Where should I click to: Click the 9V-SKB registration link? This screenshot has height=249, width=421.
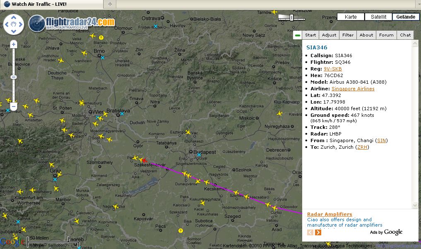332,69
